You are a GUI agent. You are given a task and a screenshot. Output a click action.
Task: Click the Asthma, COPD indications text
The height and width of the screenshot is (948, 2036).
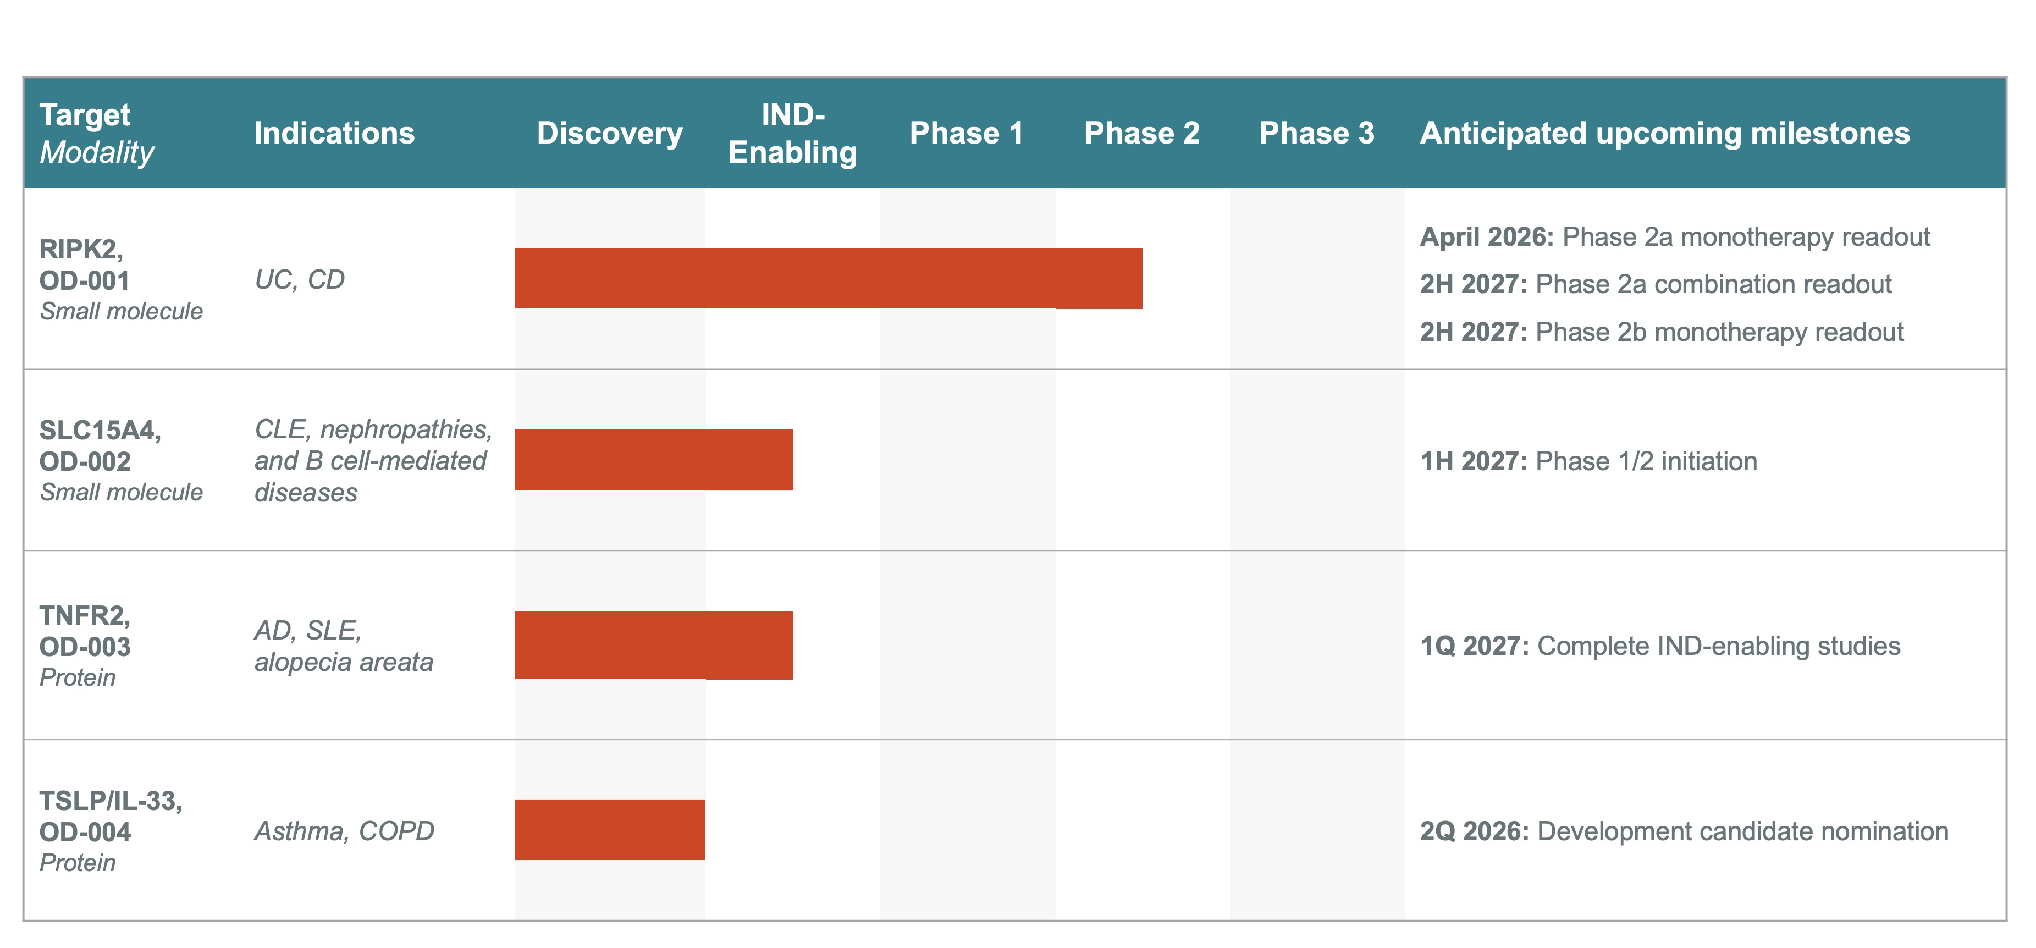pos(344,831)
